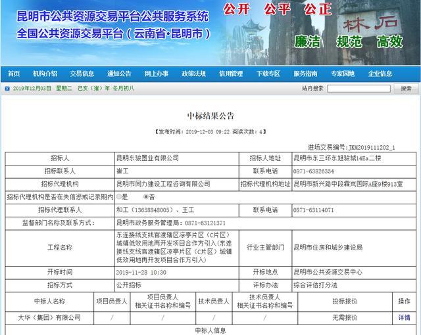Click the 和工（13658848005）、王工 cell
The image size is (421, 335).
tap(176, 210)
